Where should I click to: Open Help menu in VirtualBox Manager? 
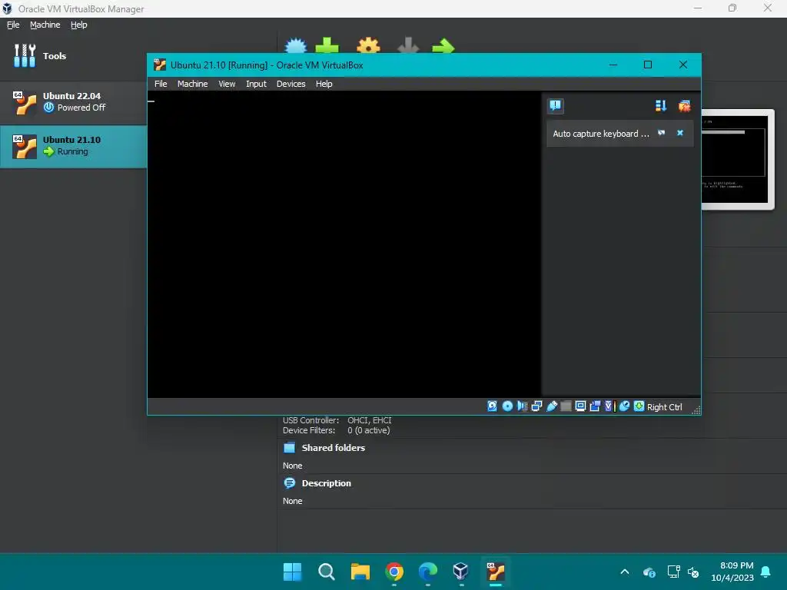click(79, 25)
